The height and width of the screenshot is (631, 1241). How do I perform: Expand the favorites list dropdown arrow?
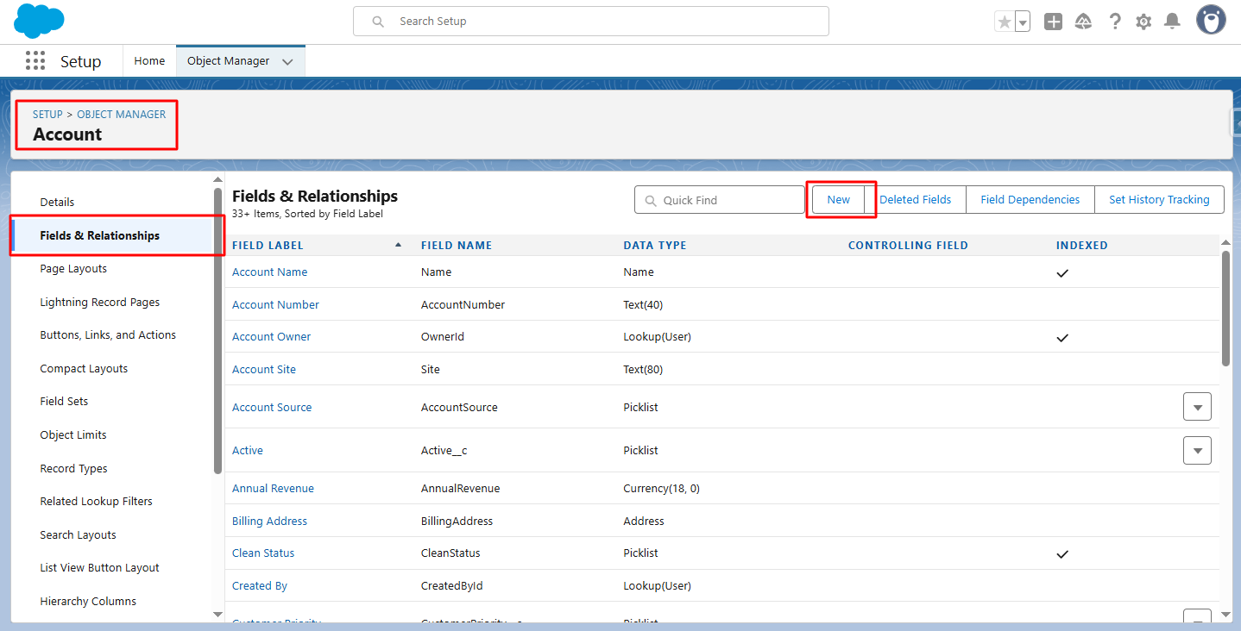1023,22
